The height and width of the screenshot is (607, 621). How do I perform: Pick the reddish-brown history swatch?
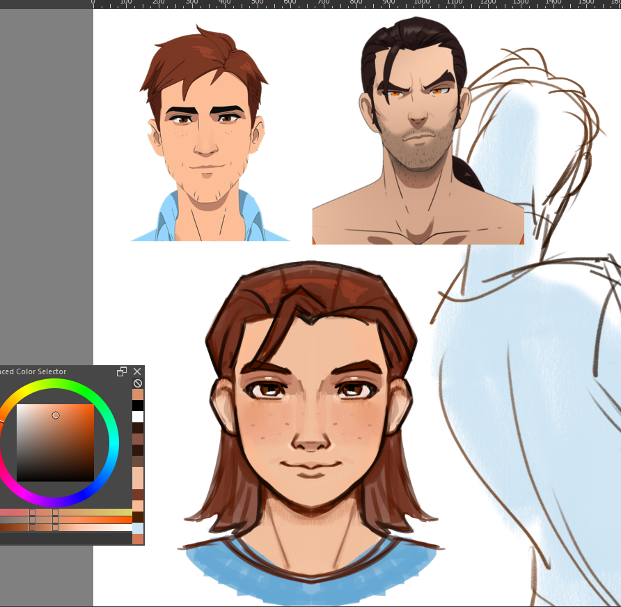click(x=138, y=495)
